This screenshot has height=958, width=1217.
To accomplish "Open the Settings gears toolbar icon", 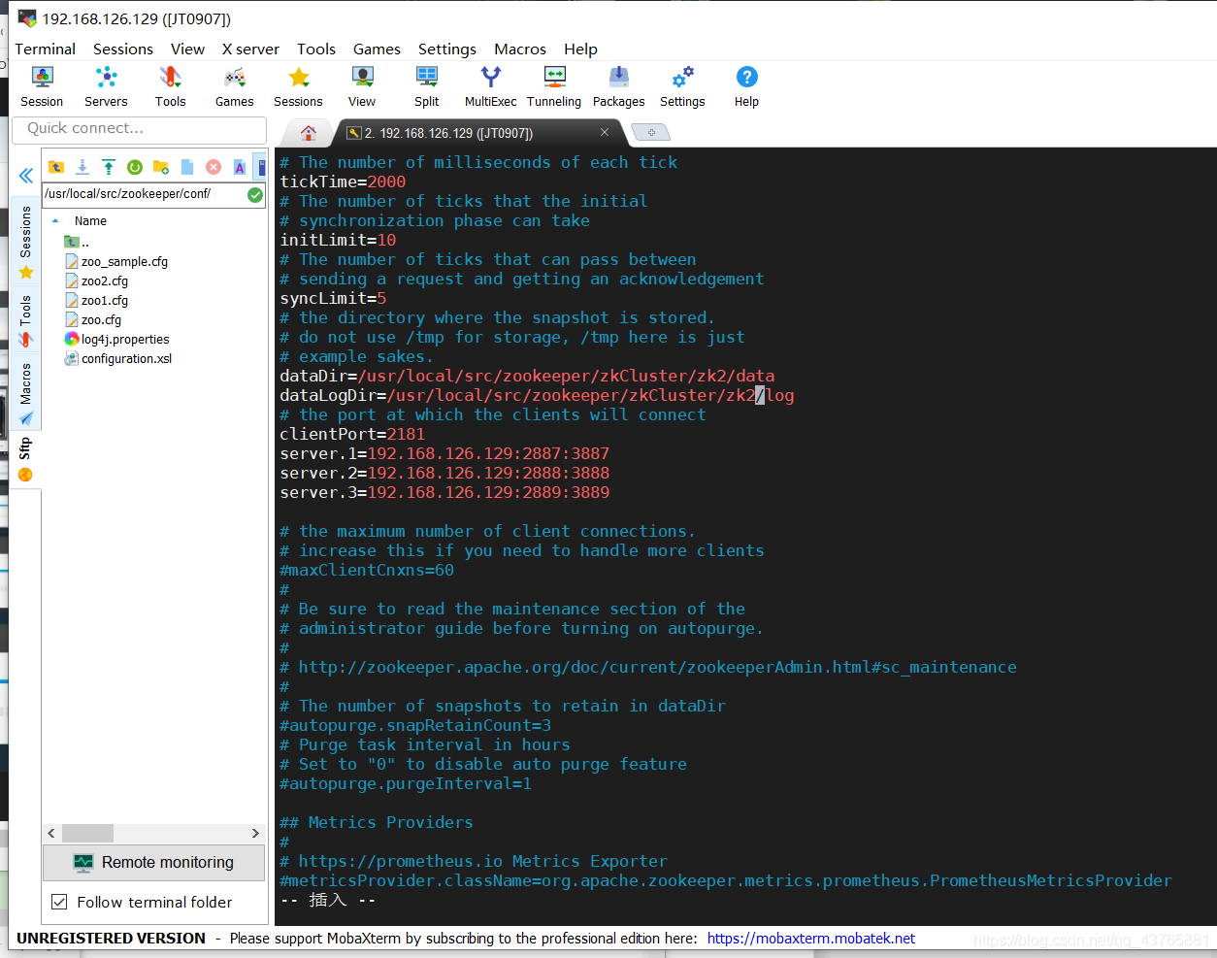I will pos(682,86).
